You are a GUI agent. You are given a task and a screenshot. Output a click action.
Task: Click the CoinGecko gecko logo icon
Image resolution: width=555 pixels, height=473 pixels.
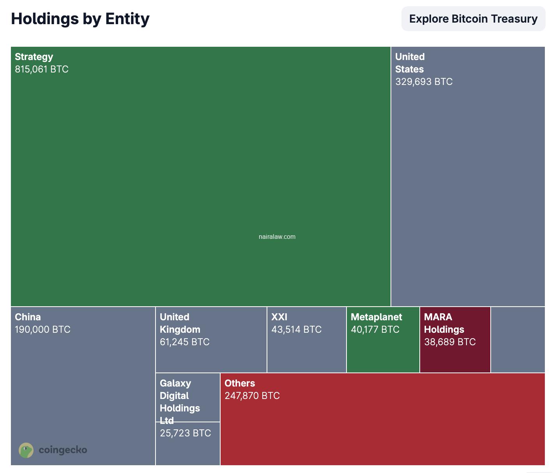pyautogui.click(x=26, y=450)
